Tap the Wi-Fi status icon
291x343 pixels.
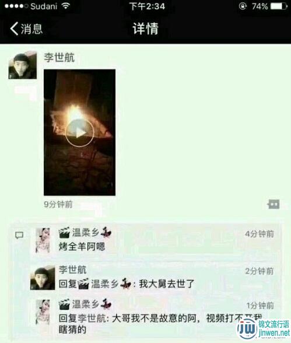65,6
